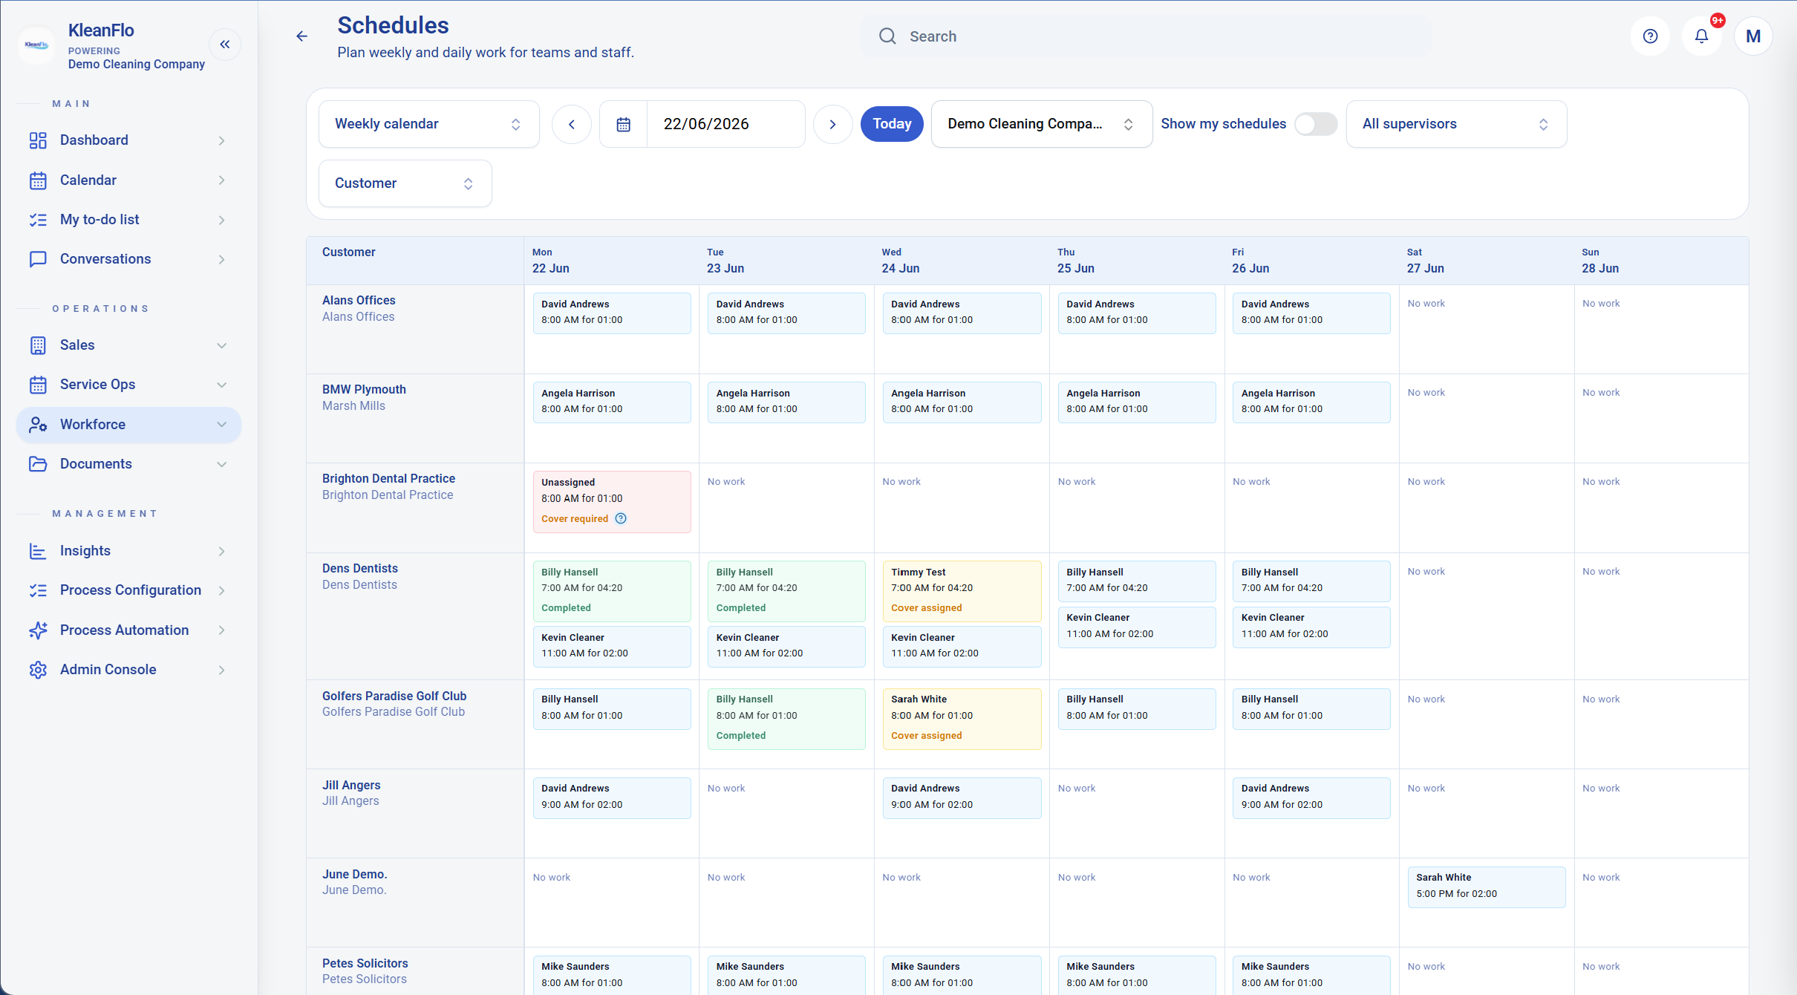Open the All supervisors dropdown

(x=1456, y=124)
